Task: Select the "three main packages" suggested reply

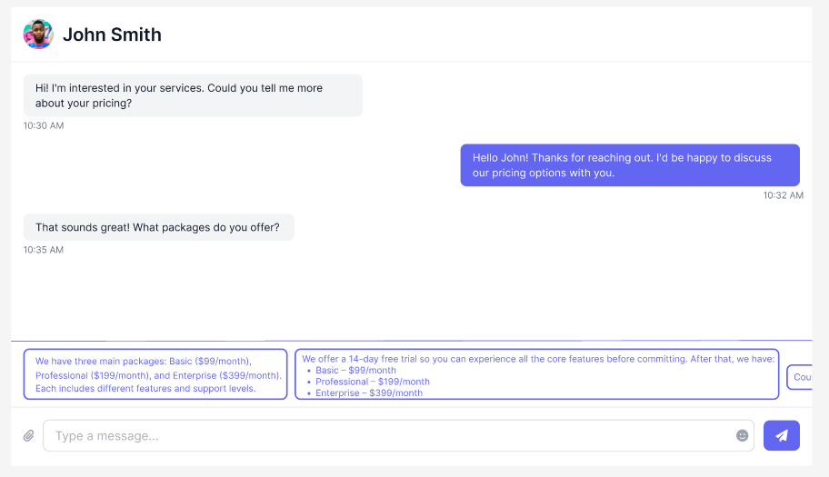Action: point(155,374)
